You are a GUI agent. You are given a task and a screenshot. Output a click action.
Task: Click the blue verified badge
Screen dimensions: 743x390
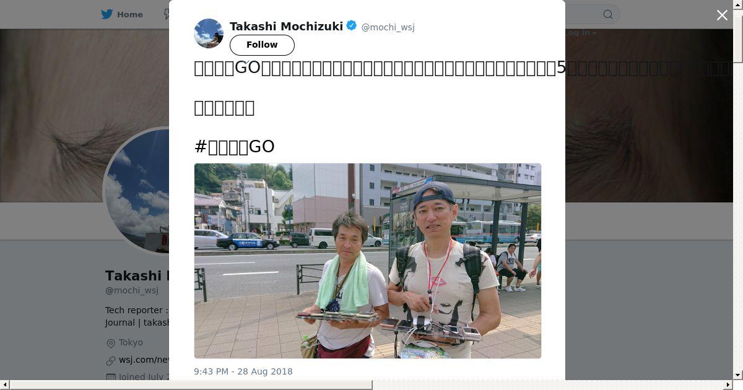351,26
